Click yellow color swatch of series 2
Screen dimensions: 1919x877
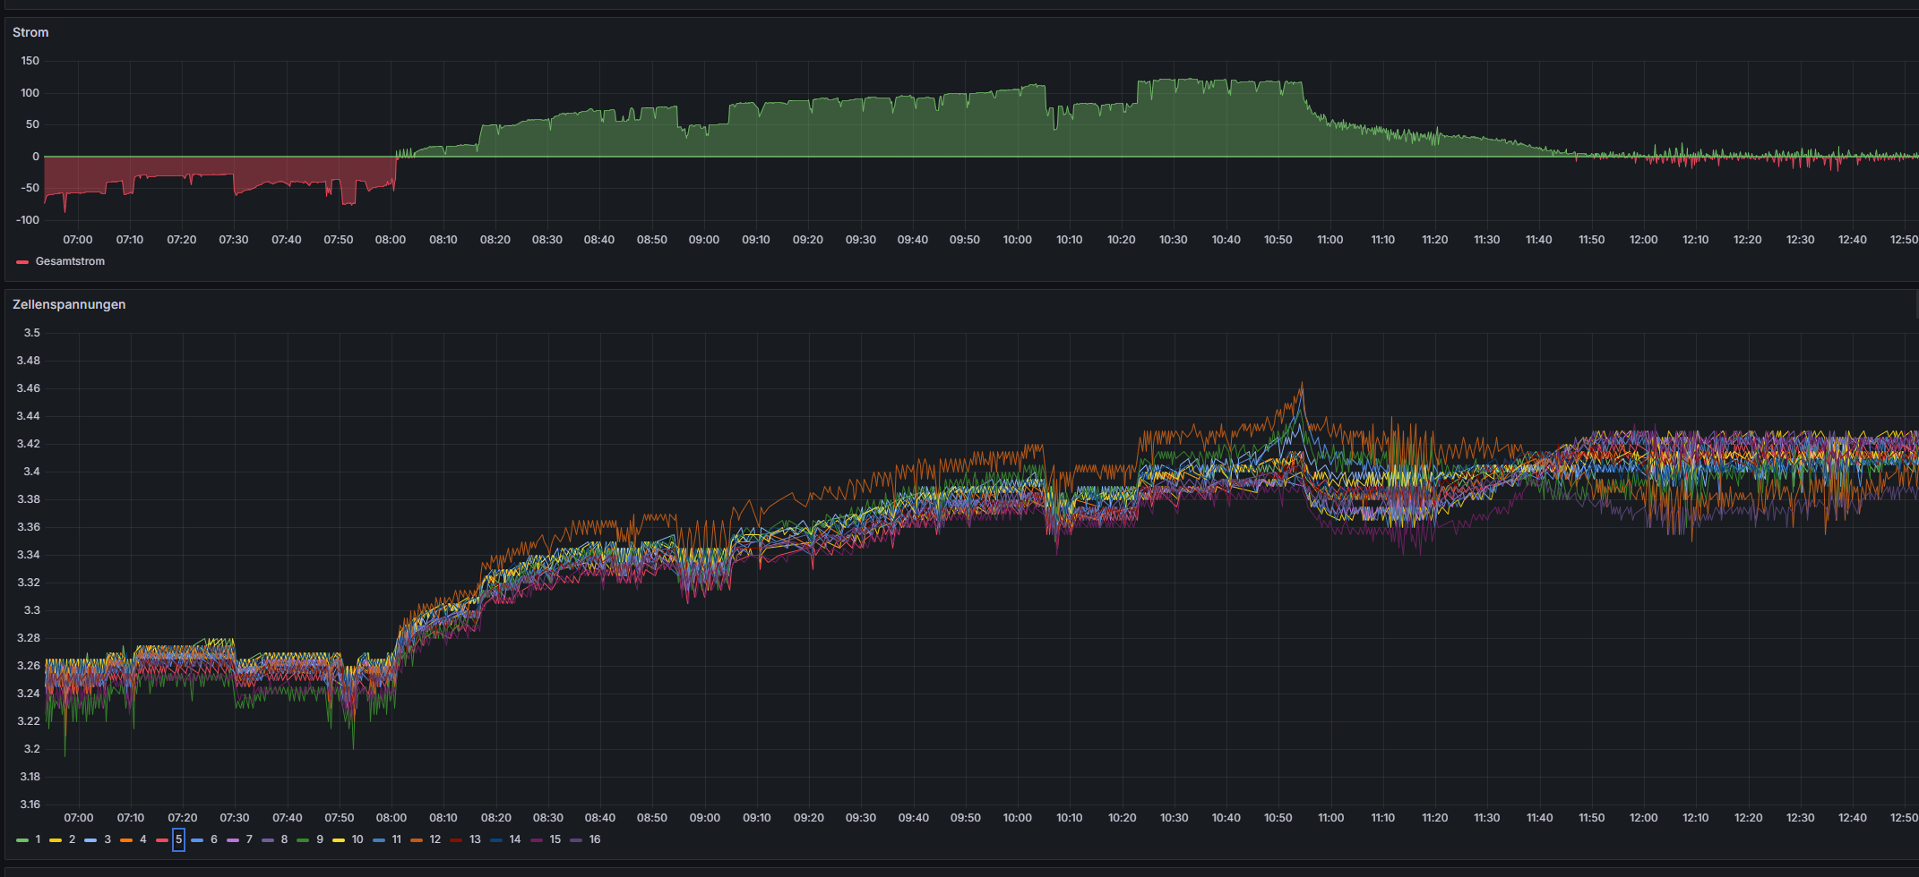tap(56, 840)
